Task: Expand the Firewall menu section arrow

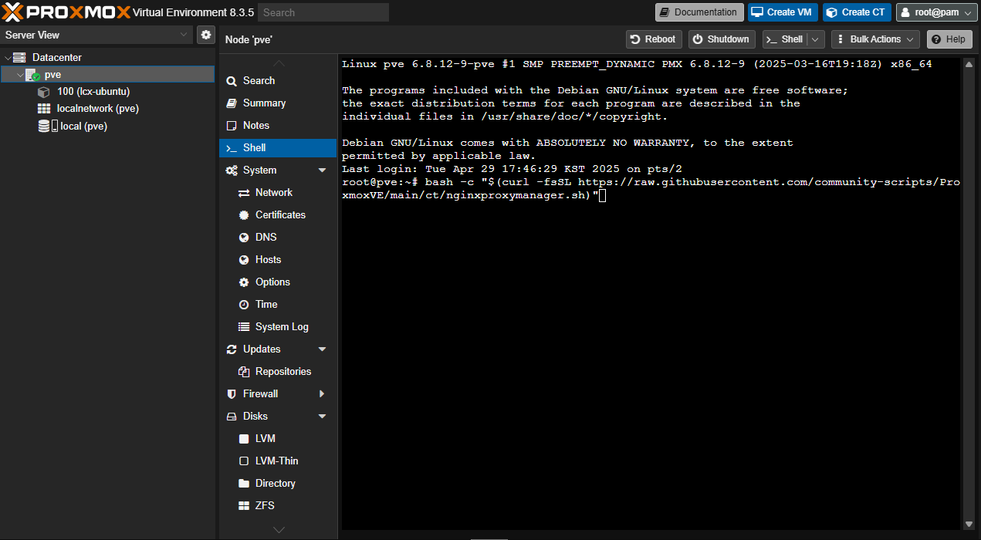Action: pyautogui.click(x=322, y=394)
